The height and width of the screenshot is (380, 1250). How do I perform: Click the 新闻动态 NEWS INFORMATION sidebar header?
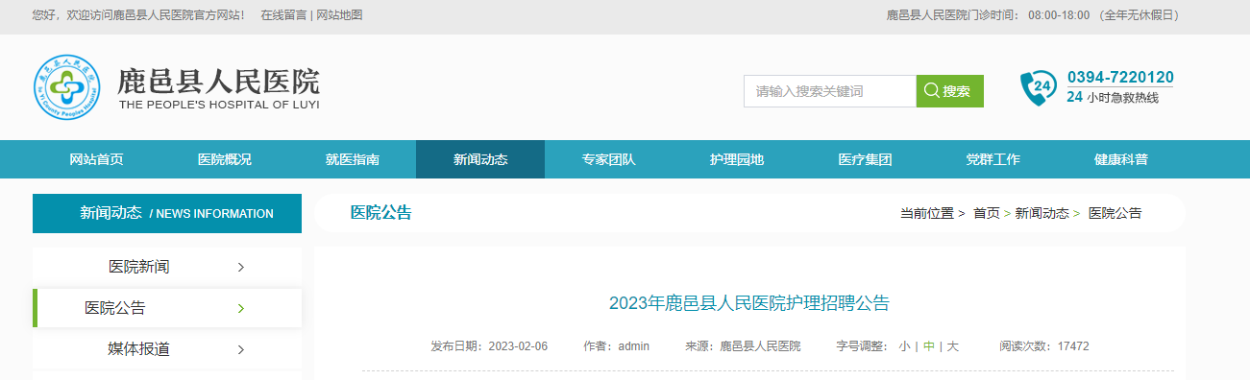point(167,213)
